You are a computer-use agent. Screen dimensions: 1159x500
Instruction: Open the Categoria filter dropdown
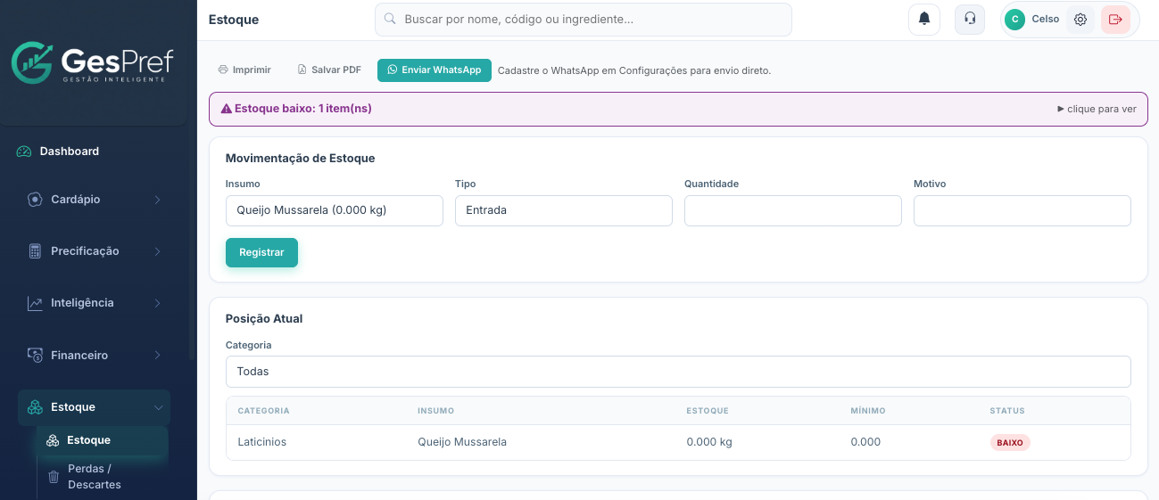678,372
